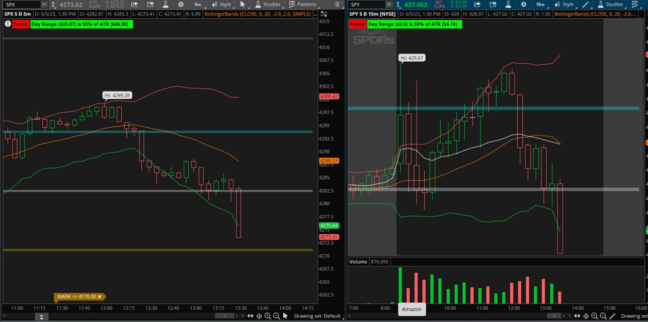
Task: Click the SPY 5 D 15m [NYSE] chart title
Action: [x=372, y=14]
